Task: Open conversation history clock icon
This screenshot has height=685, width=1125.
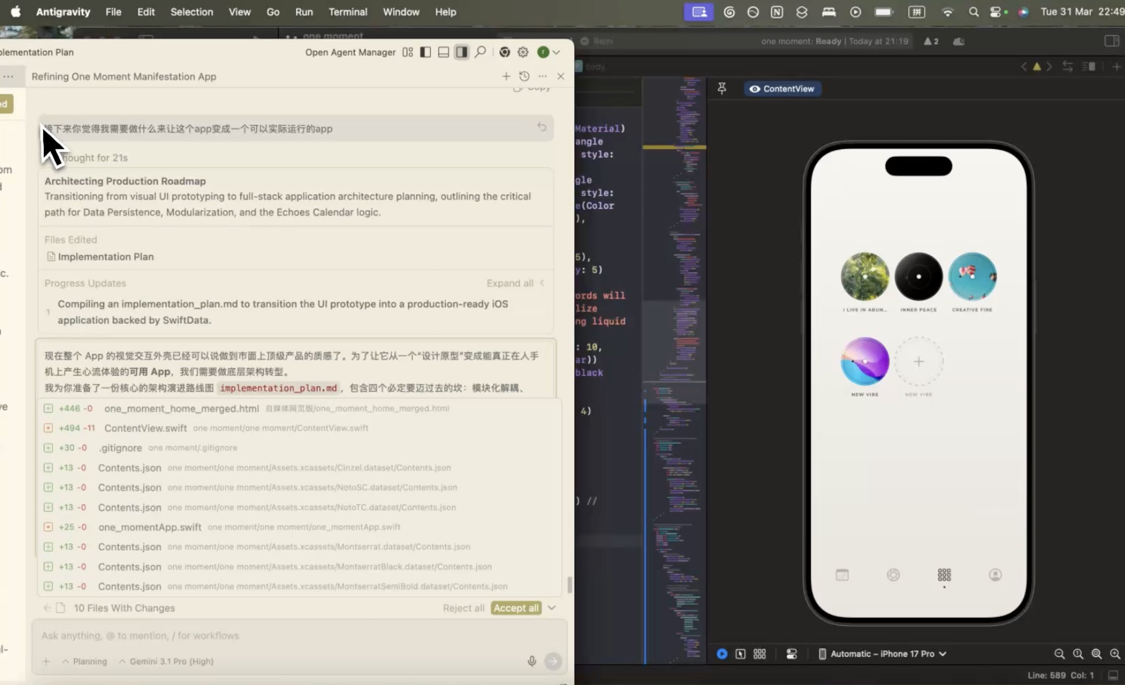Action: coord(524,76)
